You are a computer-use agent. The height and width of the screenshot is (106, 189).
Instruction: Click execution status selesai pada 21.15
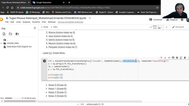tap(95, 104)
